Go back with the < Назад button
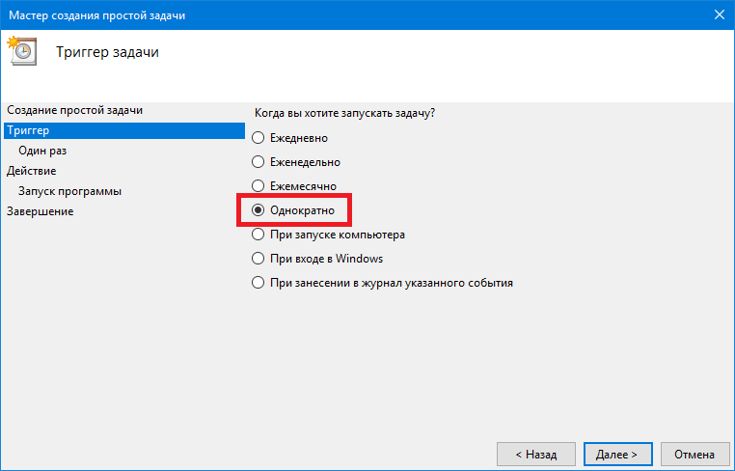The width and height of the screenshot is (735, 471). 535,455
